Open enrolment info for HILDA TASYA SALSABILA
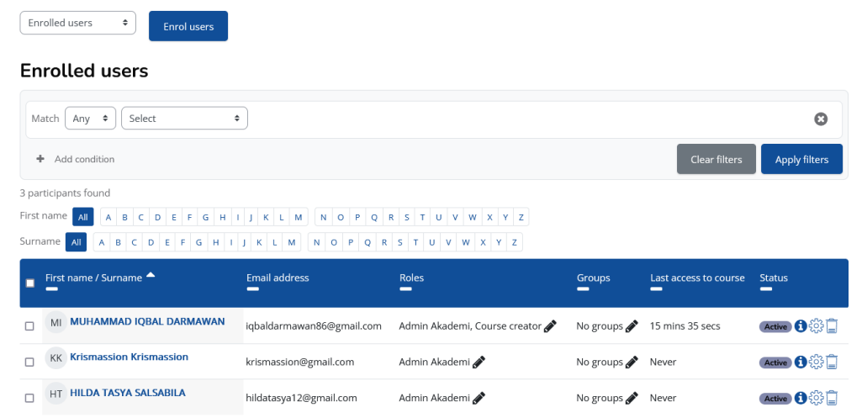The width and height of the screenshot is (862, 418). (801, 398)
